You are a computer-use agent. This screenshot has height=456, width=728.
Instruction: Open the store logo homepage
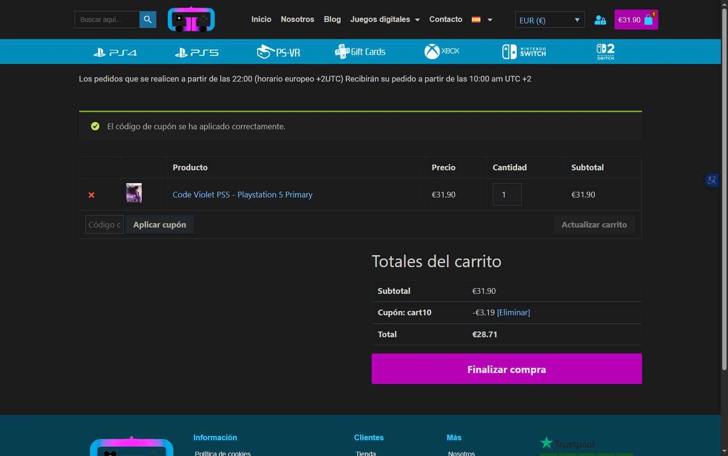[191, 20]
